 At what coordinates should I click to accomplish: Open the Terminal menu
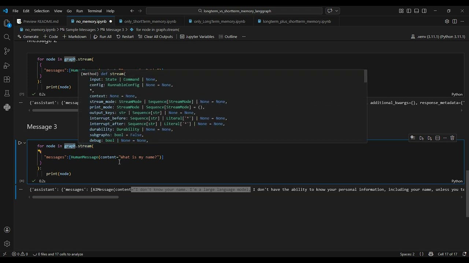click(95, 11)
